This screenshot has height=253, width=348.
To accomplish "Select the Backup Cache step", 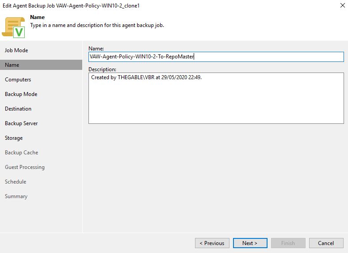I will (22, 153).
